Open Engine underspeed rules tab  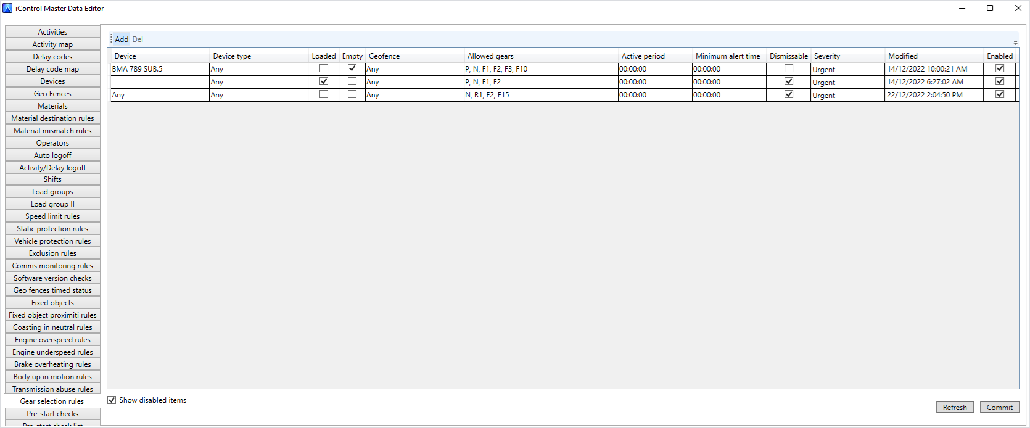pos(52,352)
